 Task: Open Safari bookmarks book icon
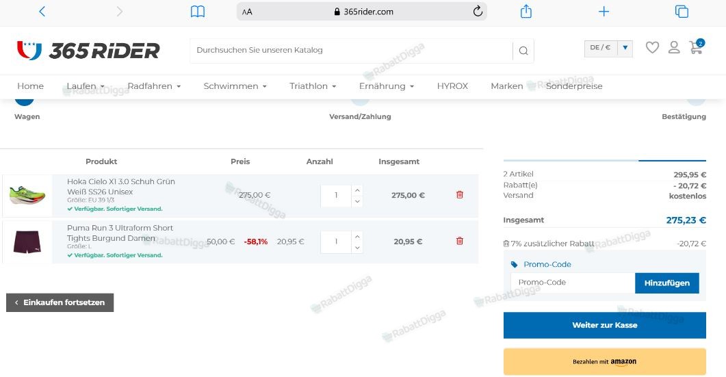tap(198, 12)
